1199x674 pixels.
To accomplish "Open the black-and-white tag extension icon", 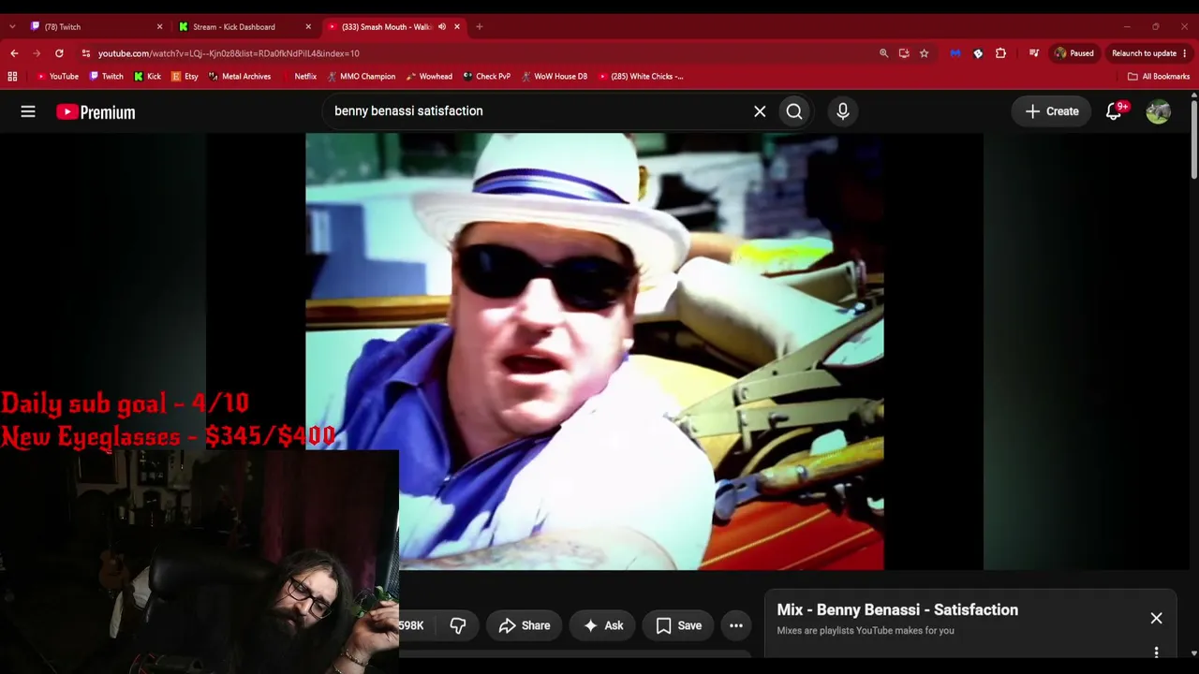I will [978, 53].
